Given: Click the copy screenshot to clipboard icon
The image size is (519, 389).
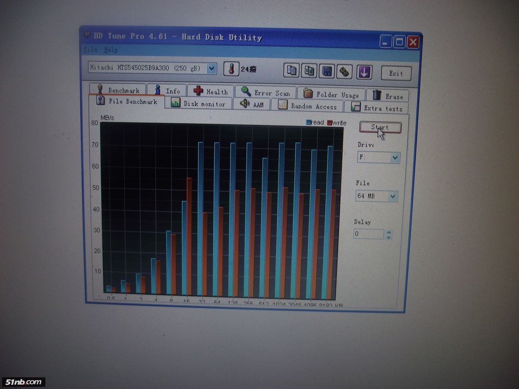Looking at the screenshot, I should [x=309, y=71].
